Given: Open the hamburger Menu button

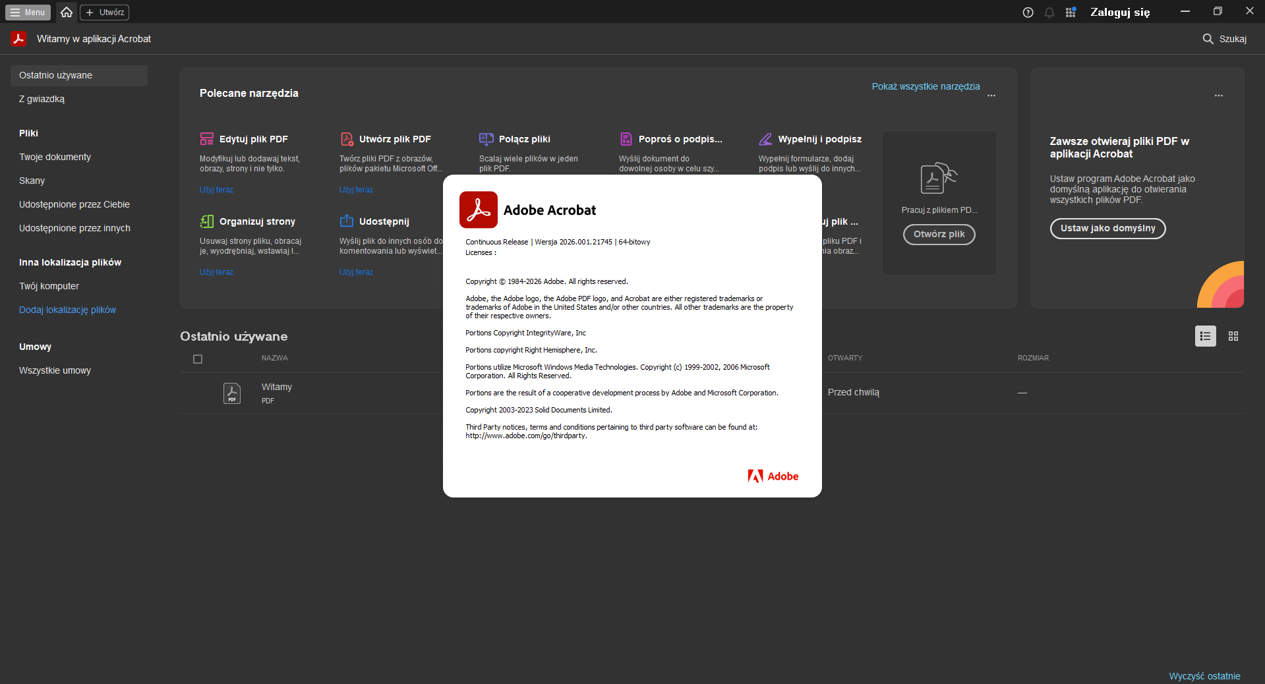Looking at the screenshot, I should [28, 13].
